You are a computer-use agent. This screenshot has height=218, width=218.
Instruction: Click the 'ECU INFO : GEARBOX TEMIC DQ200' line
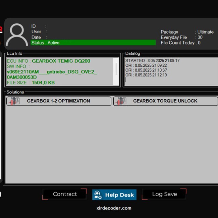click(49, 61)
